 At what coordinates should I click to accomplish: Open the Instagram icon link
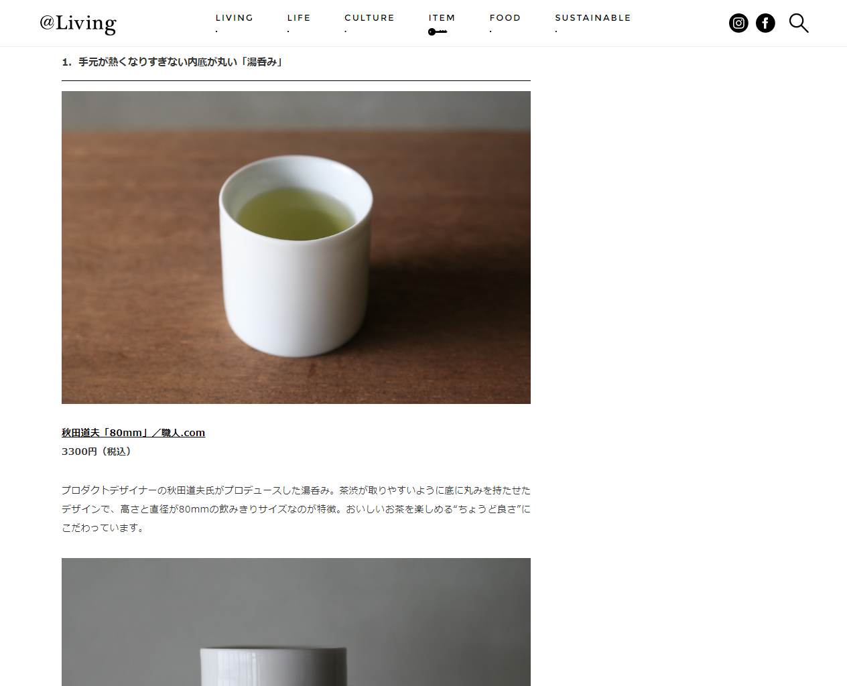click(738, 23)
